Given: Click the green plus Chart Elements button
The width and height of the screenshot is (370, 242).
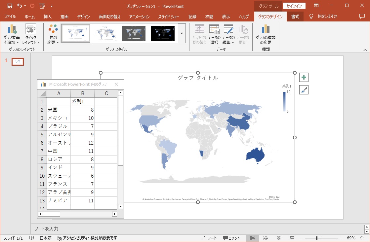Looking at the screenshot, I should click(304, 78).
